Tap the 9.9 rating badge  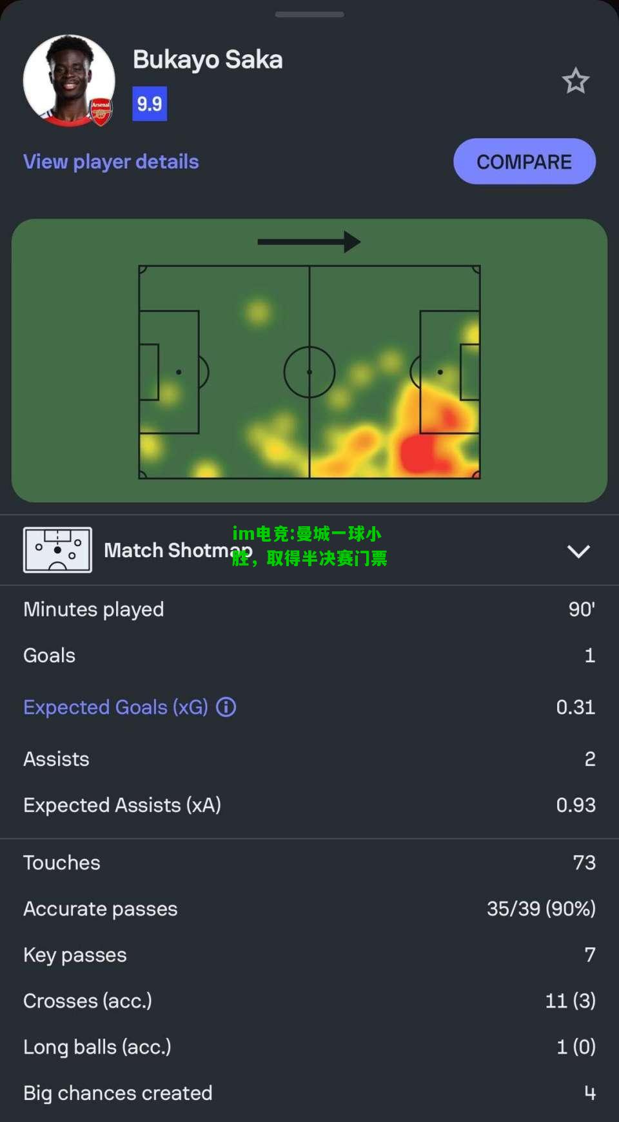(x=150, y=104)
